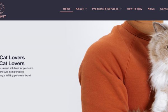Click the RVIT brand name text
168x112 pixels.
point(3,17)
